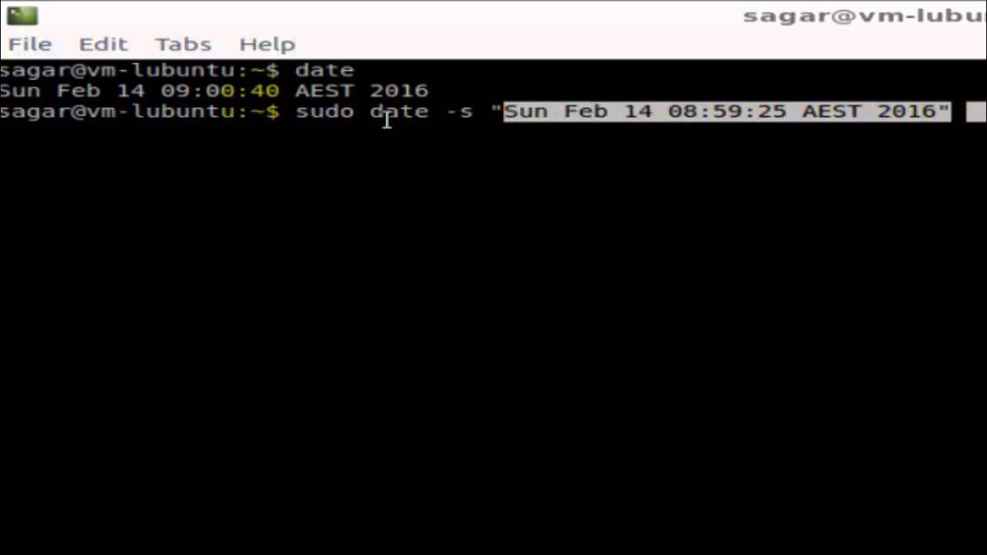The height and width of the screenshot is (555, 987).
Task: Open the Tabs menu
Action: 183,44
